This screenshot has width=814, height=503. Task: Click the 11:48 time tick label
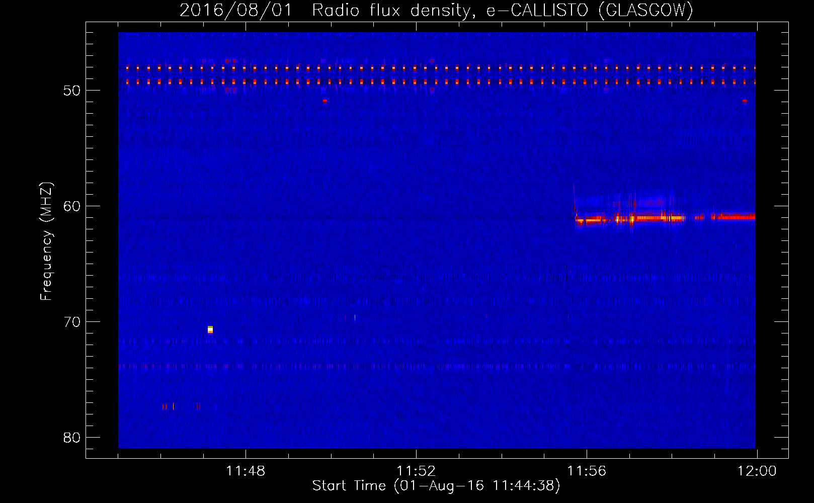pyautogui.click(x=246, y=471)
